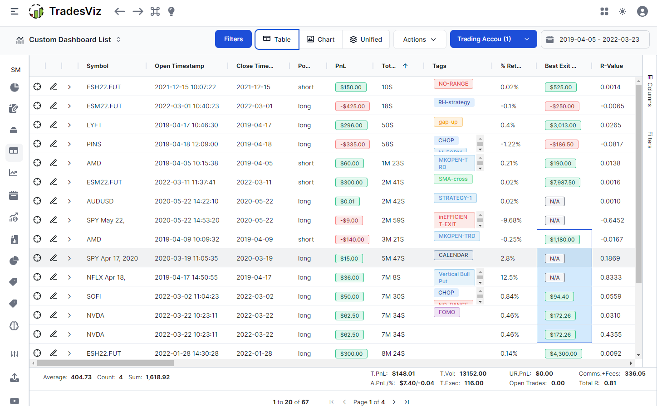
Task: Select the line chart view icon in sidebar
Action: tap(14, 173)
